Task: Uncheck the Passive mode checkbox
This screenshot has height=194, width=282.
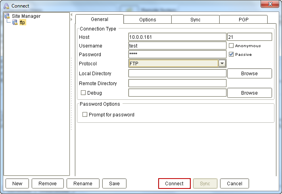Action: click(231, 55)
